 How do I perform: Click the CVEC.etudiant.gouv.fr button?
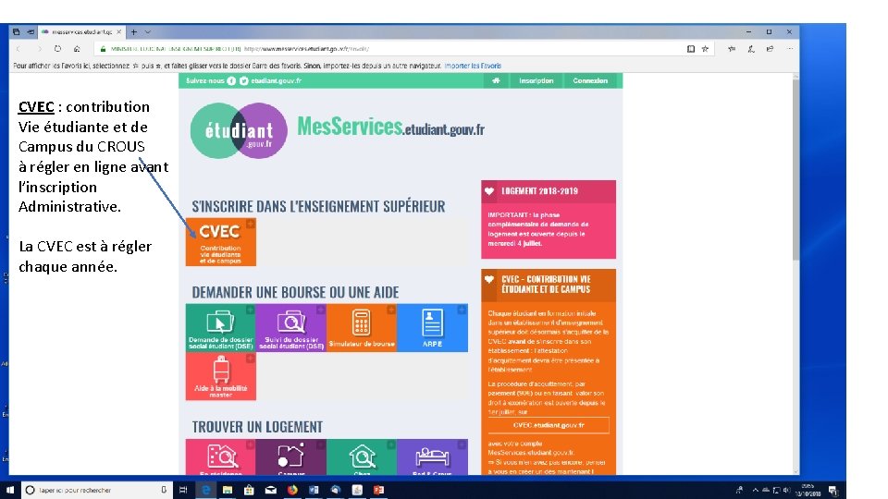(549, 425)
